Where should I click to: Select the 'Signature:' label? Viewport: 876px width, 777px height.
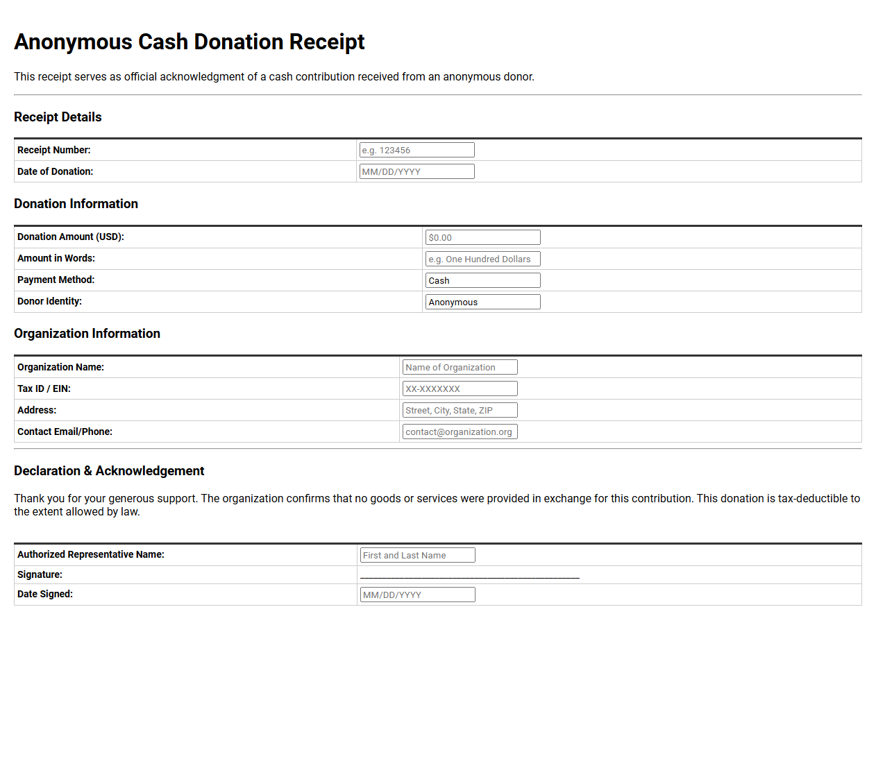coord(40,574)
